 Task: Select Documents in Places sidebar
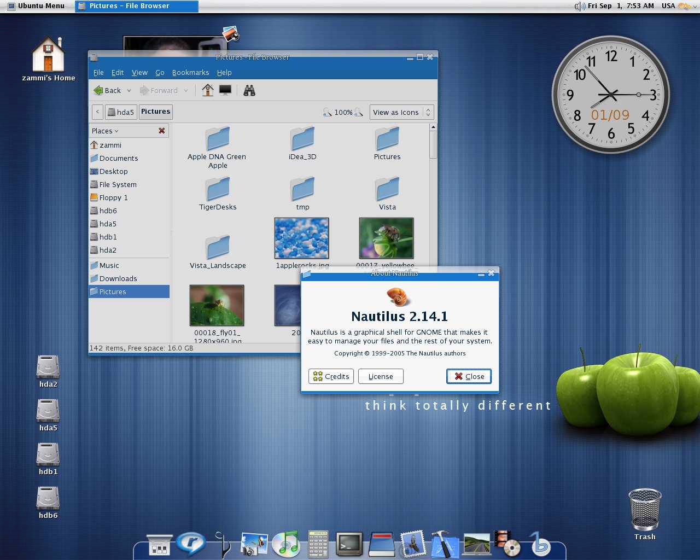tap(129, 158)
